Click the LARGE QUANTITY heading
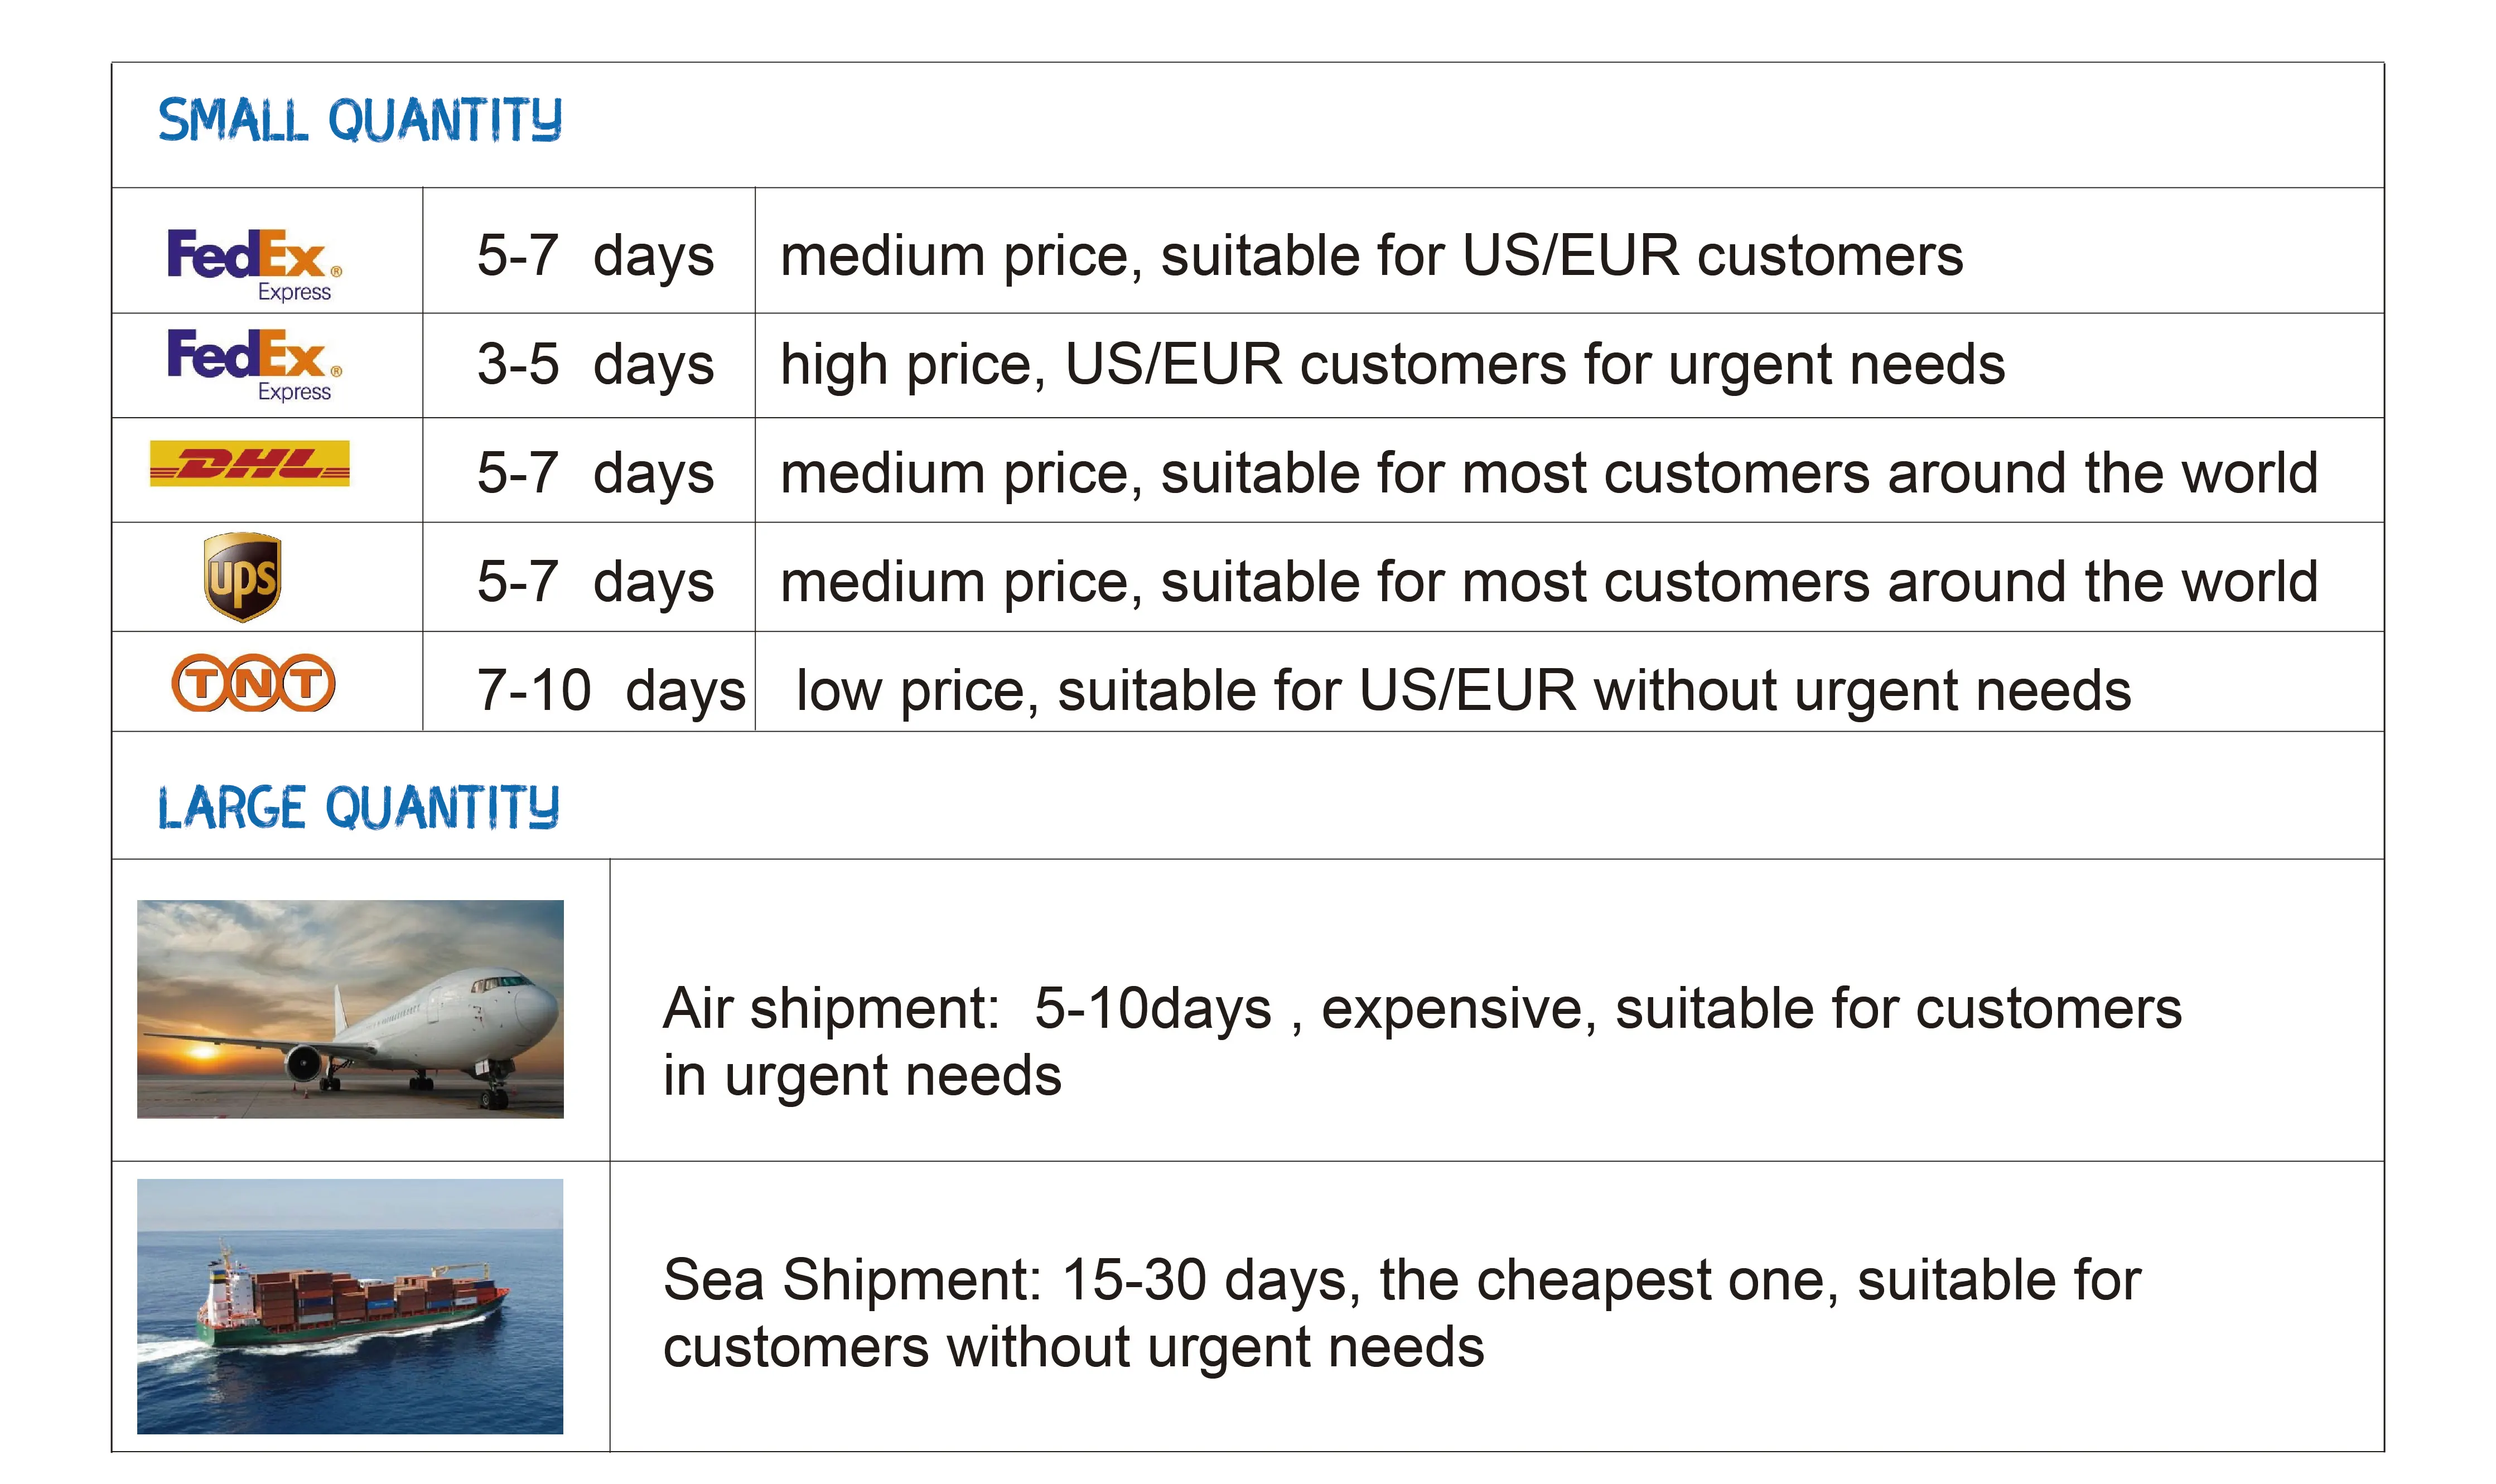This screenshot has width=2496, height=1484. click(x=358, y=807)
